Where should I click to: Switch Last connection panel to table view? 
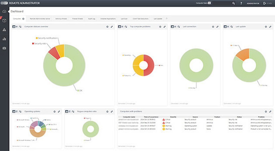(175, 27)
